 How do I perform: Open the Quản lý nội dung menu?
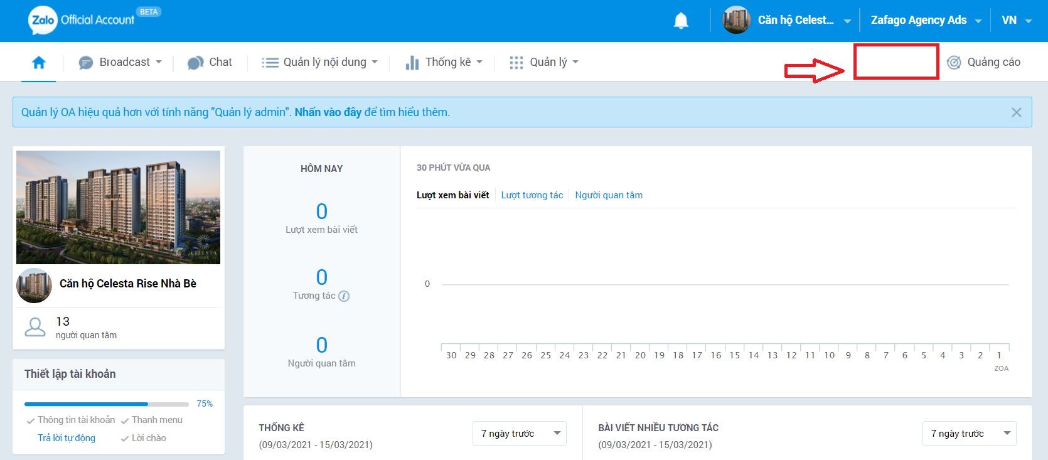pyautogui.click(x=319, y=62)
